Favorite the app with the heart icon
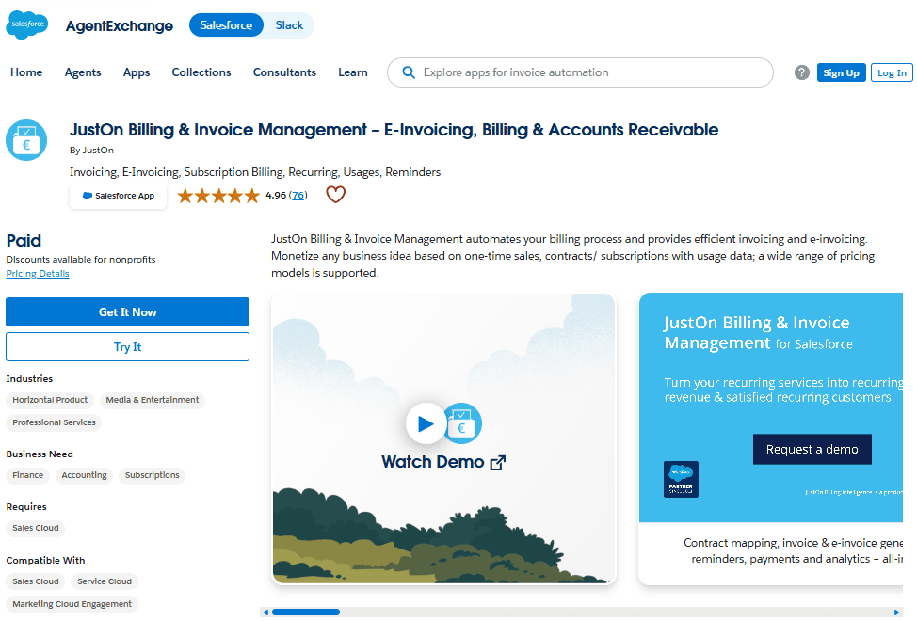 (x=336, y=195)
